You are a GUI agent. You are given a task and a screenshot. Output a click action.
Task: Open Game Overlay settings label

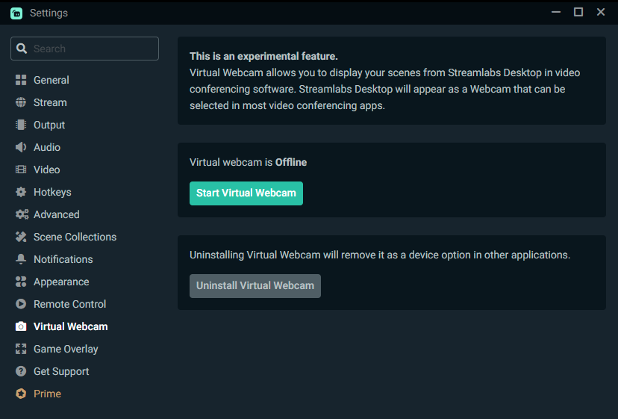tap(66, 349)
